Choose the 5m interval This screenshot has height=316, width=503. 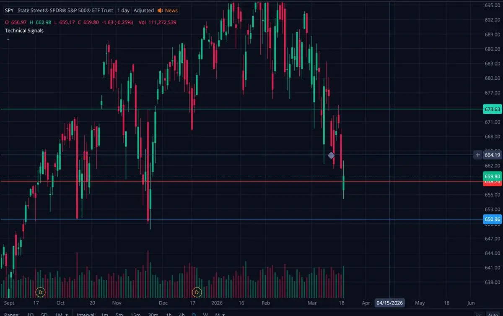tap(119, 314)
